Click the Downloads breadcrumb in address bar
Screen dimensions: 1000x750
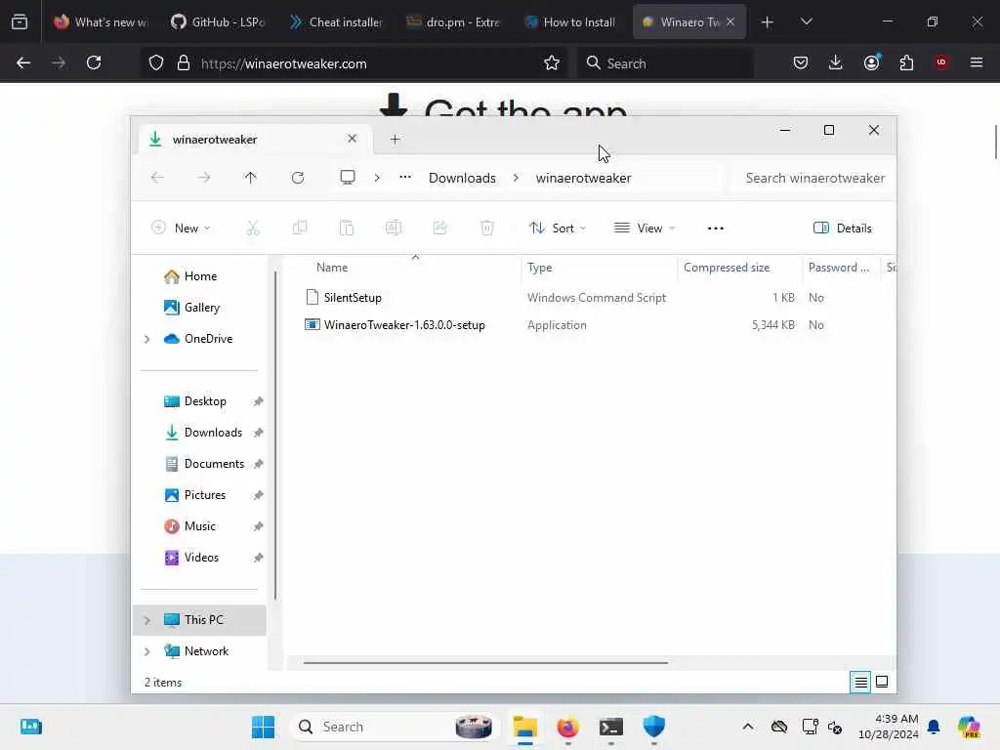(462, 178)
